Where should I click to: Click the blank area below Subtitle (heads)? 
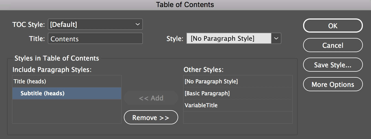click(67, 111)
